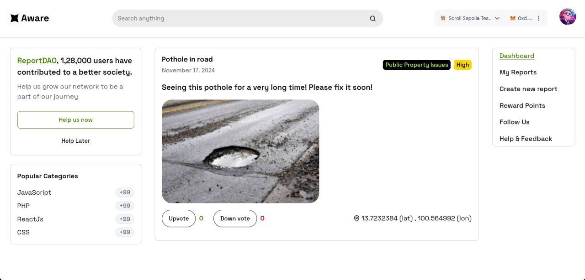This screenshot has width=585, height=280.
Task: Click the search magnifier icon
Action: (372, 19)
